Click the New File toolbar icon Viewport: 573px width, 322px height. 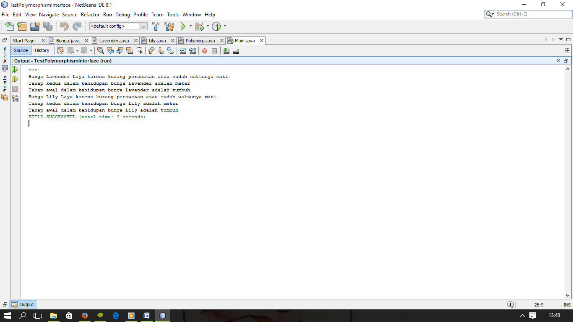(9, 26)
